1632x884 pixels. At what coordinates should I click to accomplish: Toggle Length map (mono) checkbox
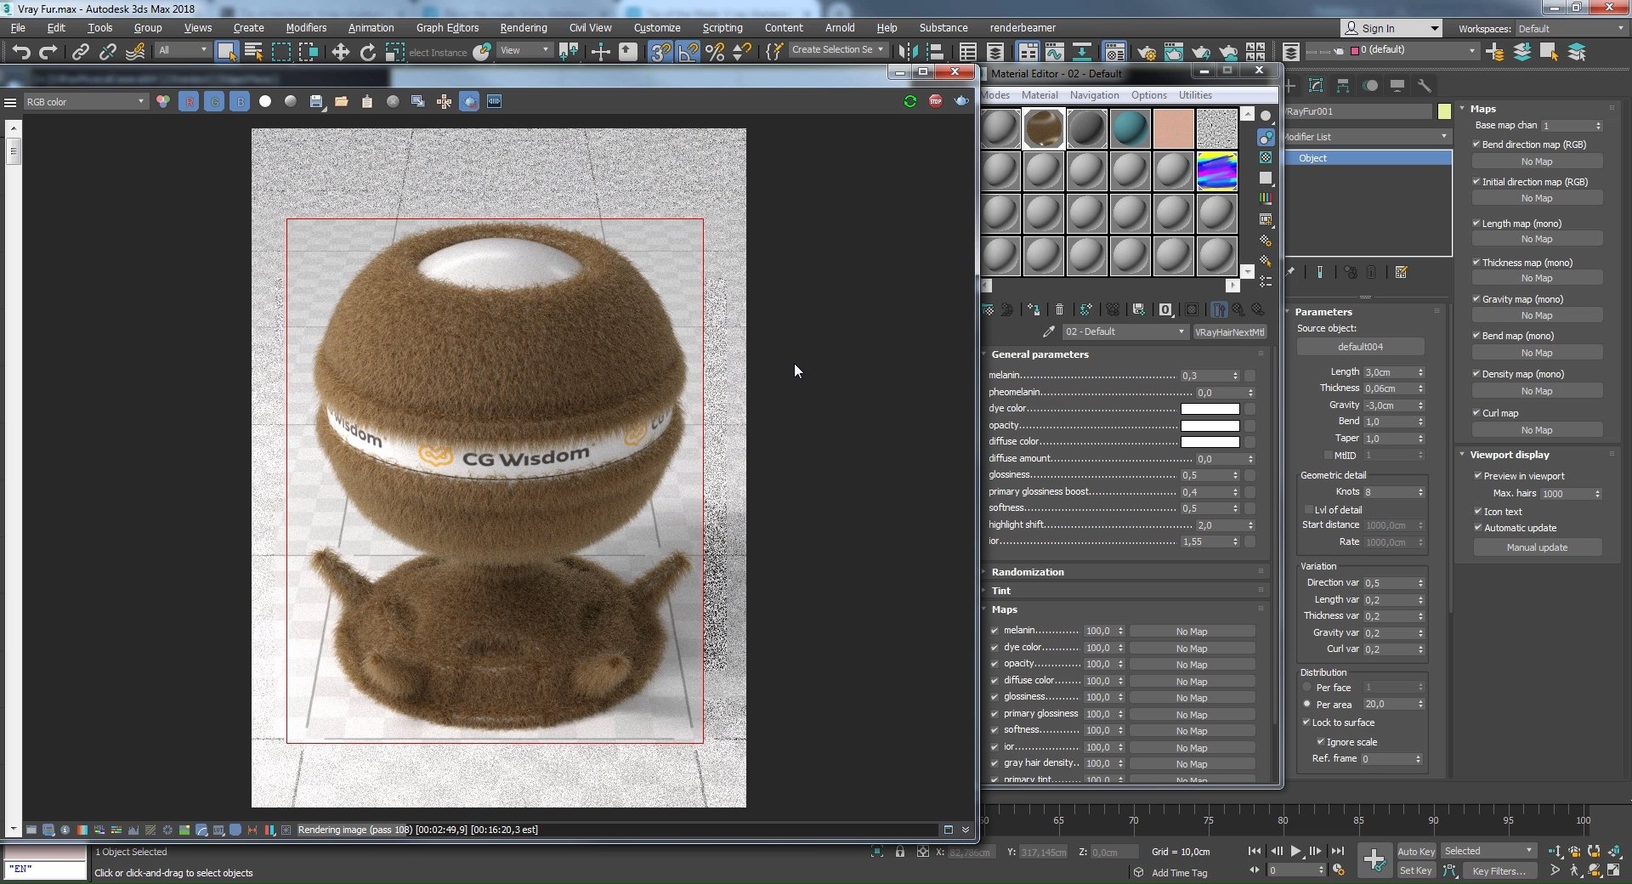click(1476, 224)
